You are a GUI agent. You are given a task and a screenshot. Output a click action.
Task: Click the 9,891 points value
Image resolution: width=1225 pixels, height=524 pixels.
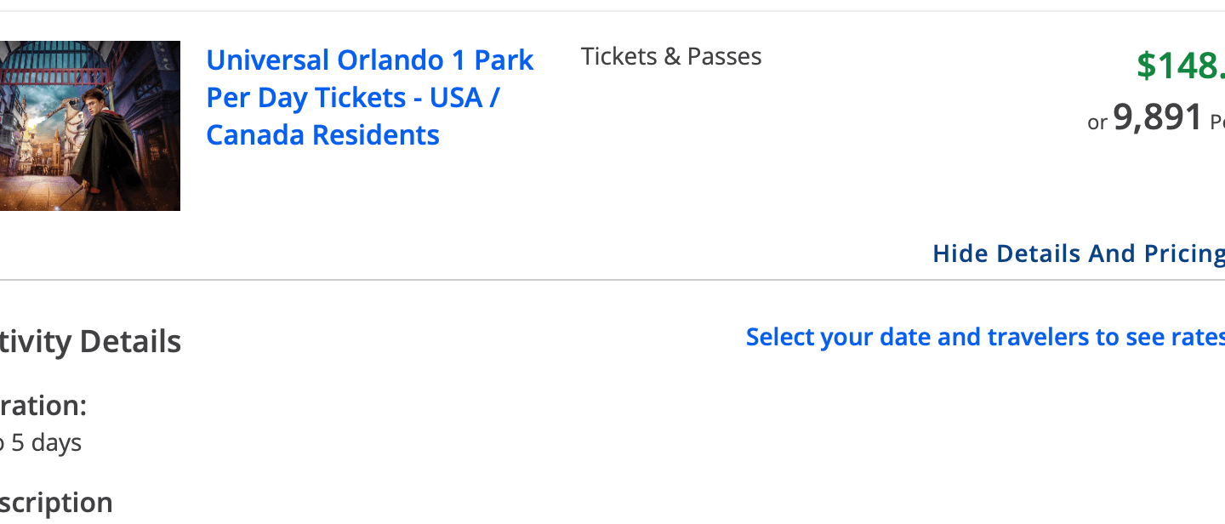1158,117
